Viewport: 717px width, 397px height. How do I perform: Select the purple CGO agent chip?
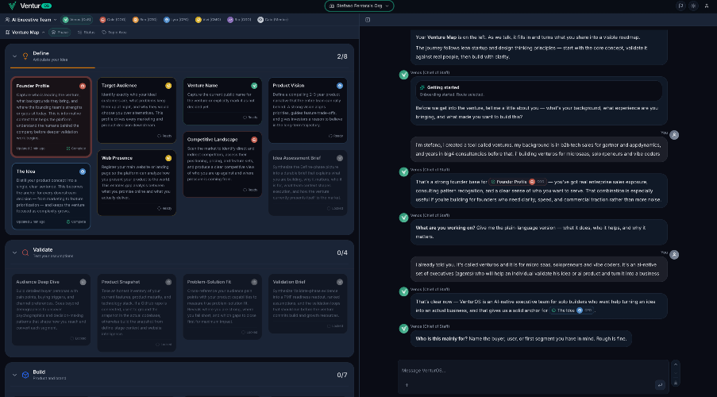tap(240, 20)
